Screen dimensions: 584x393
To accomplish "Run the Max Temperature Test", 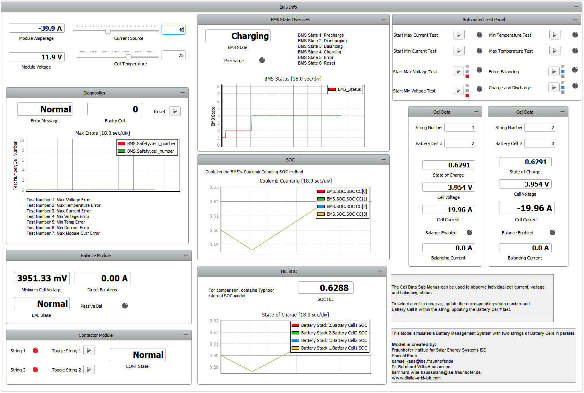I will pyautogui.click(x=554, y=51).
